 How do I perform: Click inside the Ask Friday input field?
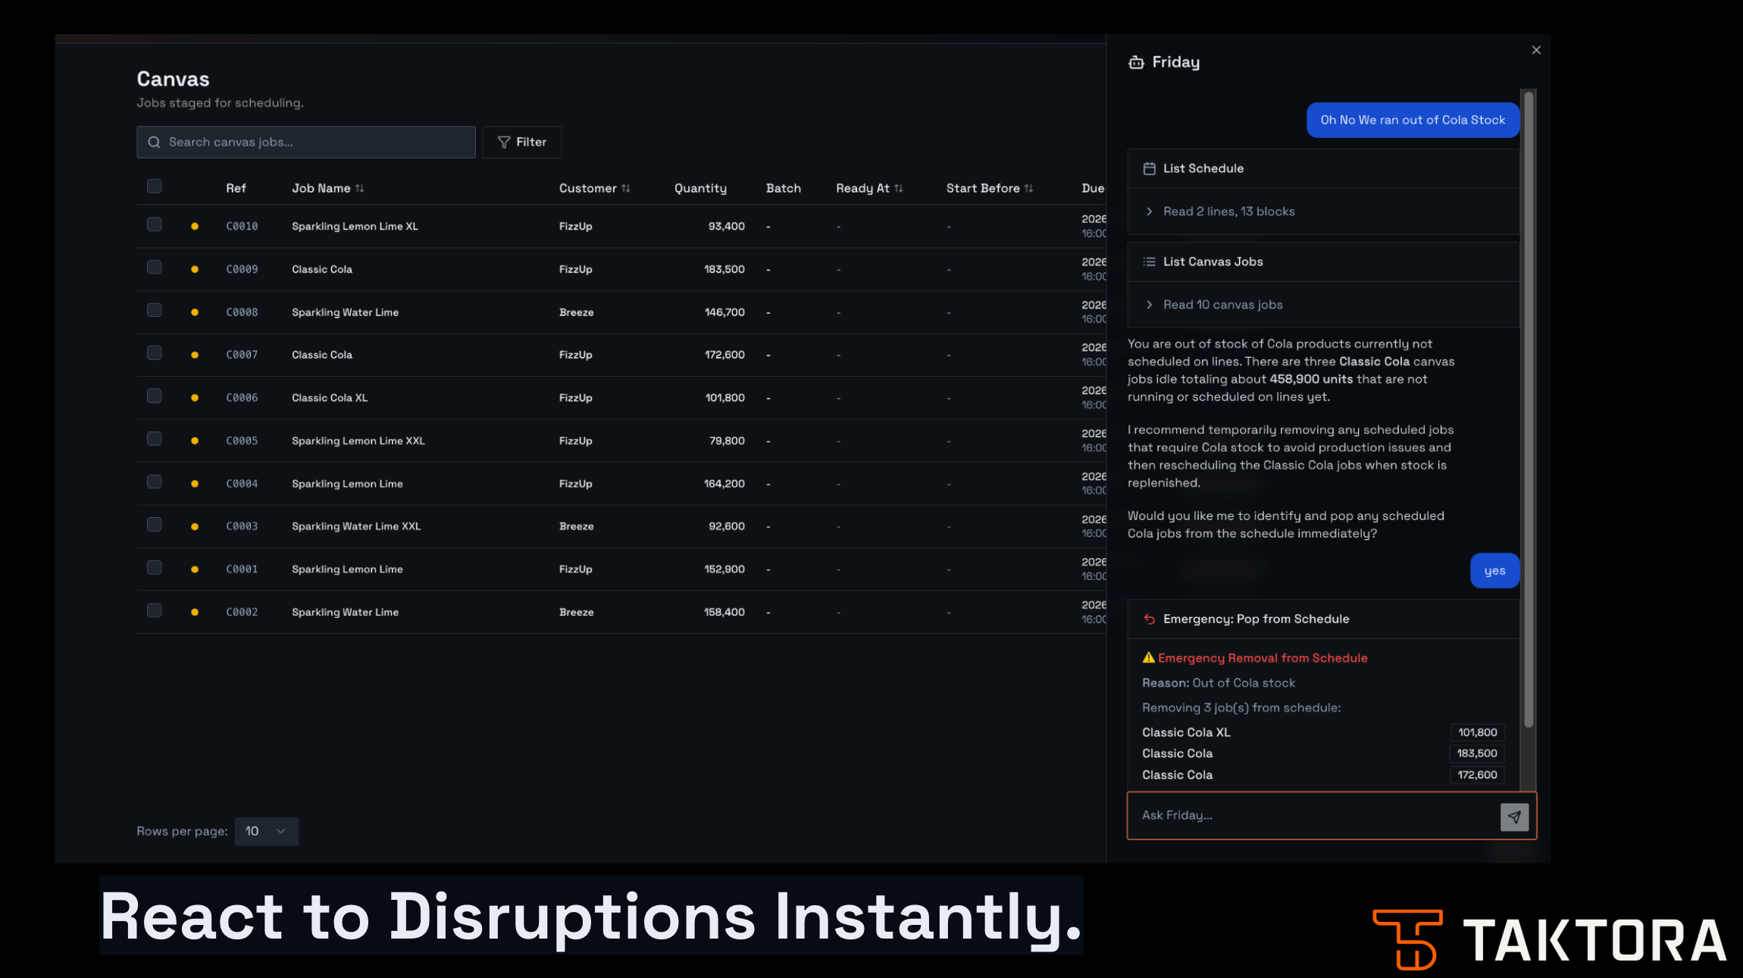click(x=1288, y=815)
